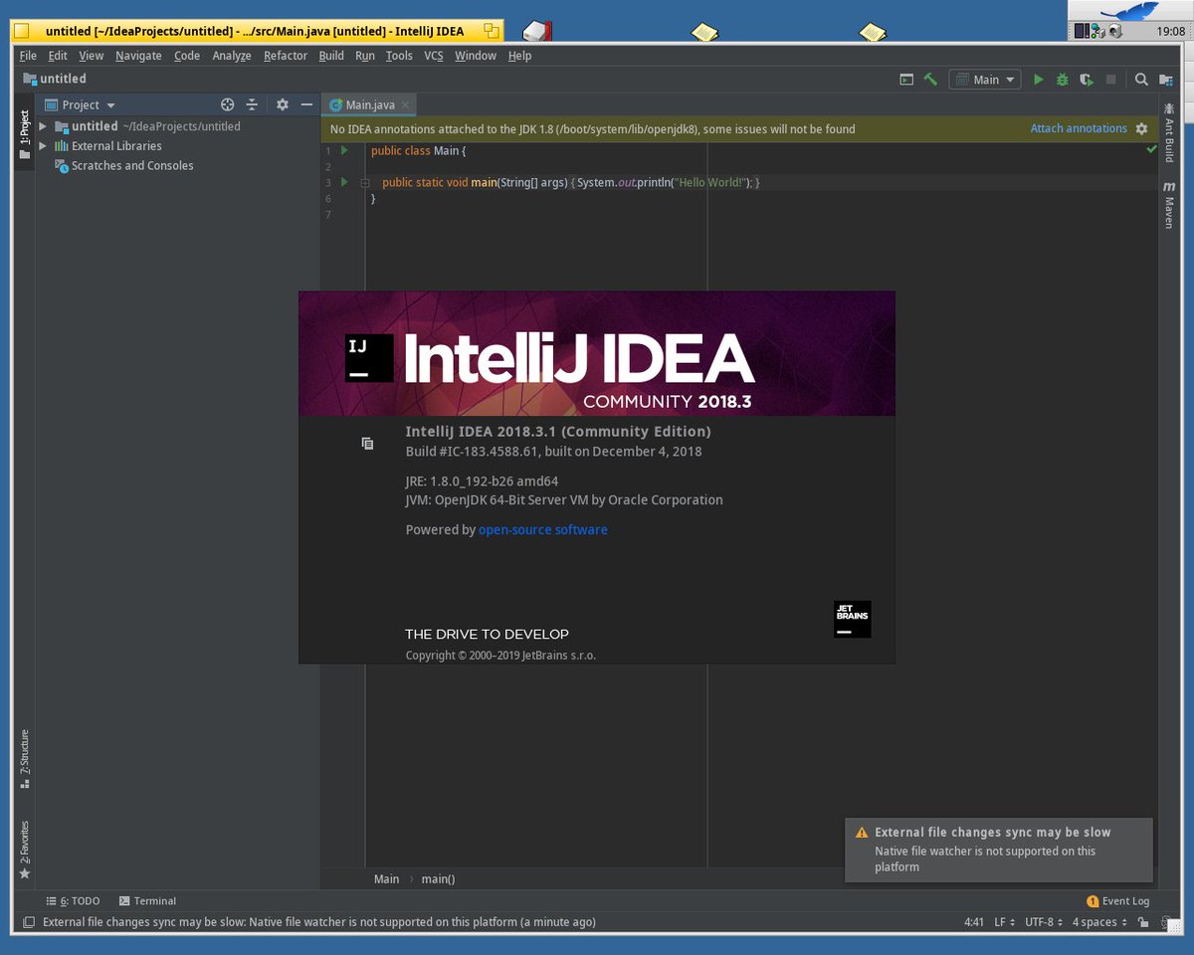Open the Event Log
This screenshot has height=955, width=1194.
click(x=1118, y=900)
